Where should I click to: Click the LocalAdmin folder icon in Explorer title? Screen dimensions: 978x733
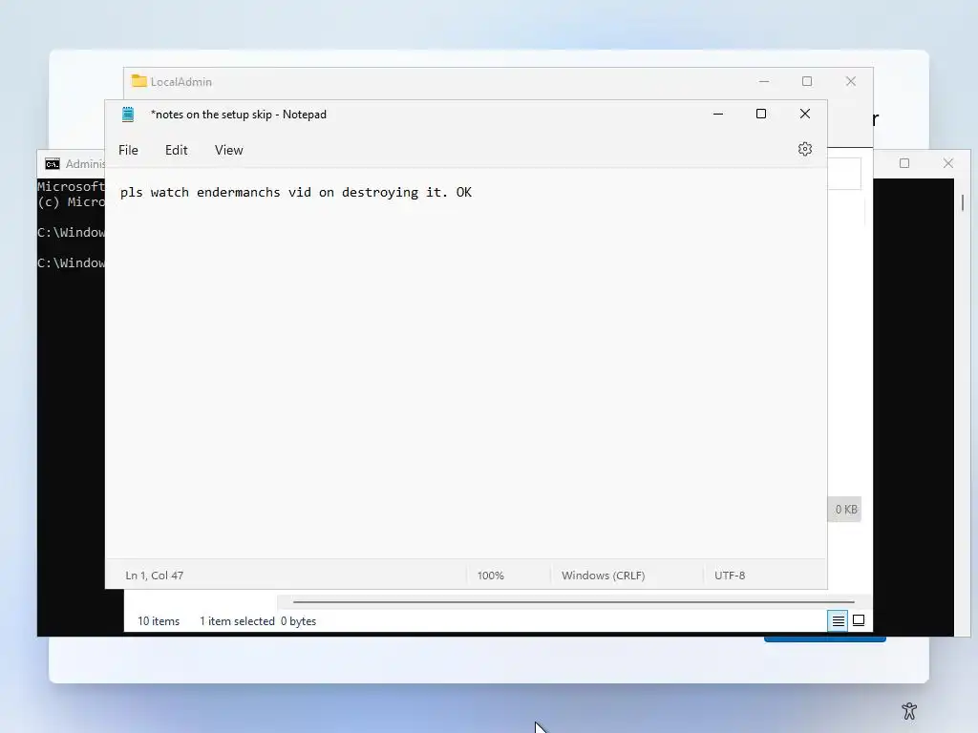tap(139, 81)
